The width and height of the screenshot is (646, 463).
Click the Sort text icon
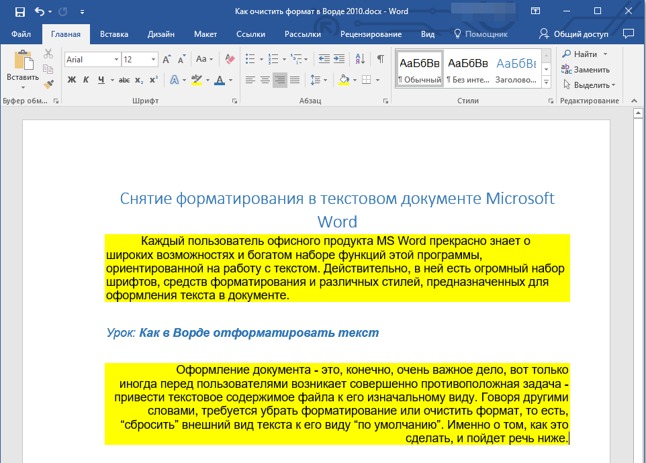pos(360,59)
